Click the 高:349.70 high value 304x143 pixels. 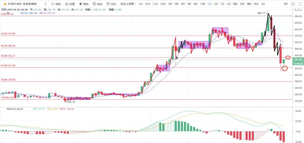tap(50, 10)
